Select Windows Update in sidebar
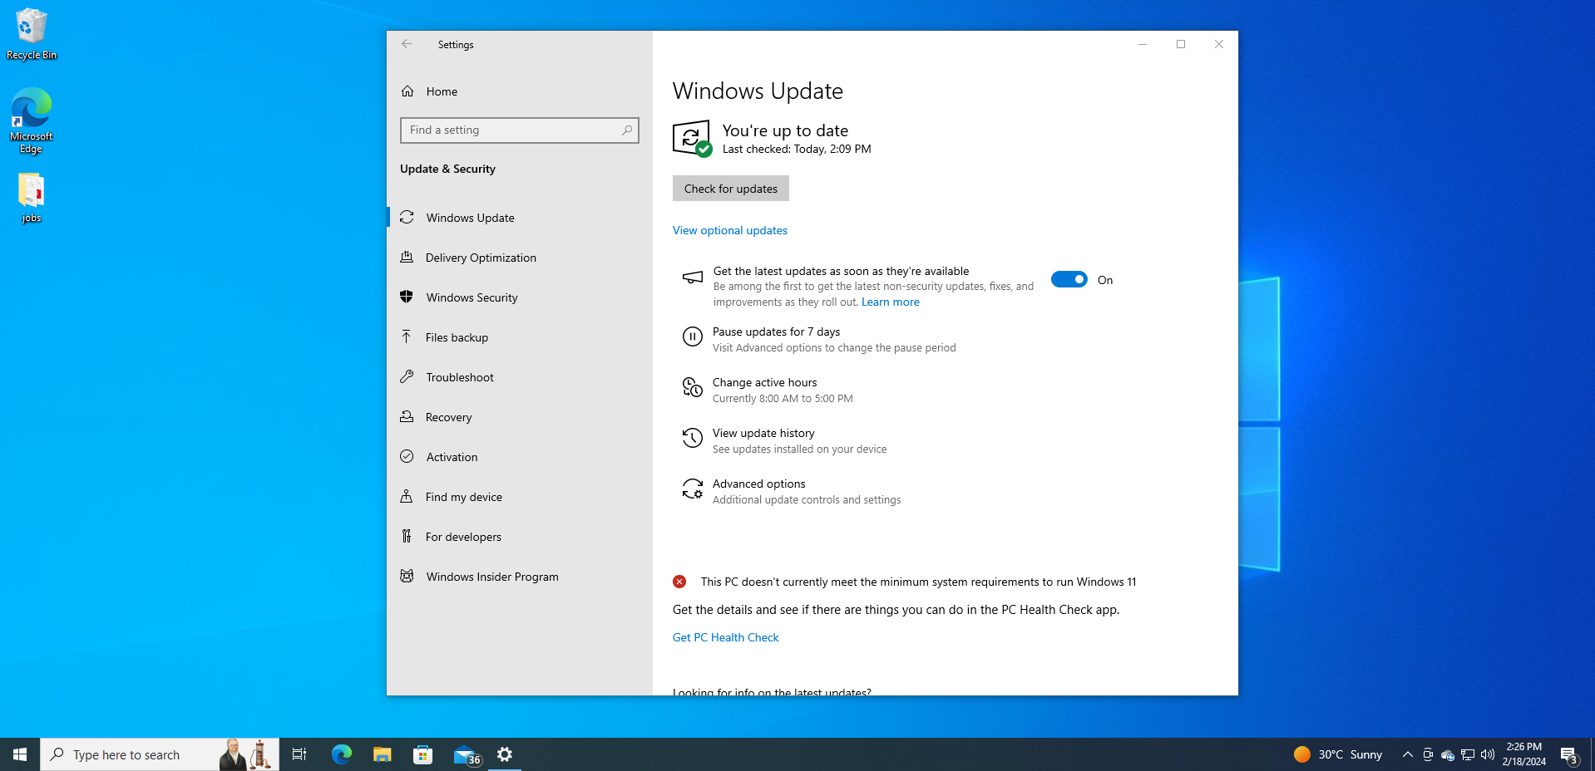 [520, 218]
